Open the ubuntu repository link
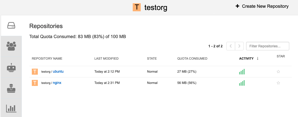Image resolution: width=298 pixels, height=117 pixels. coord(58,72)
